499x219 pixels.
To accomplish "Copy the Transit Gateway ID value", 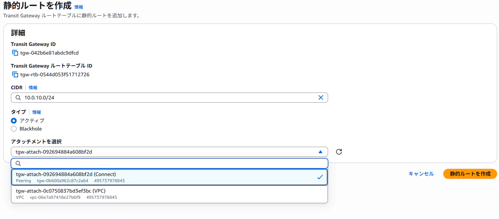I will [15, 53].
